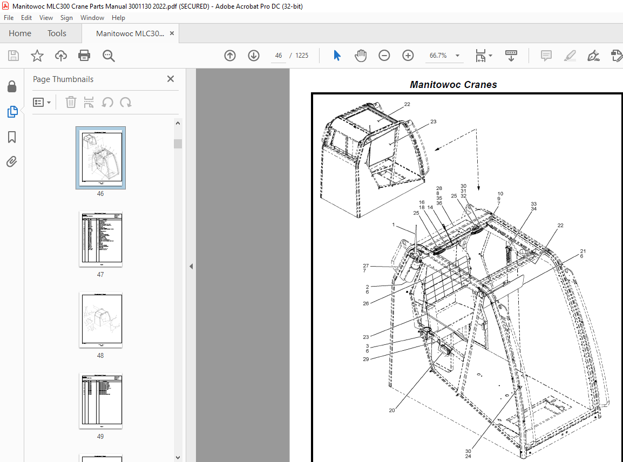
Task: Open the Window menu
Action: [x=92, y=18]
